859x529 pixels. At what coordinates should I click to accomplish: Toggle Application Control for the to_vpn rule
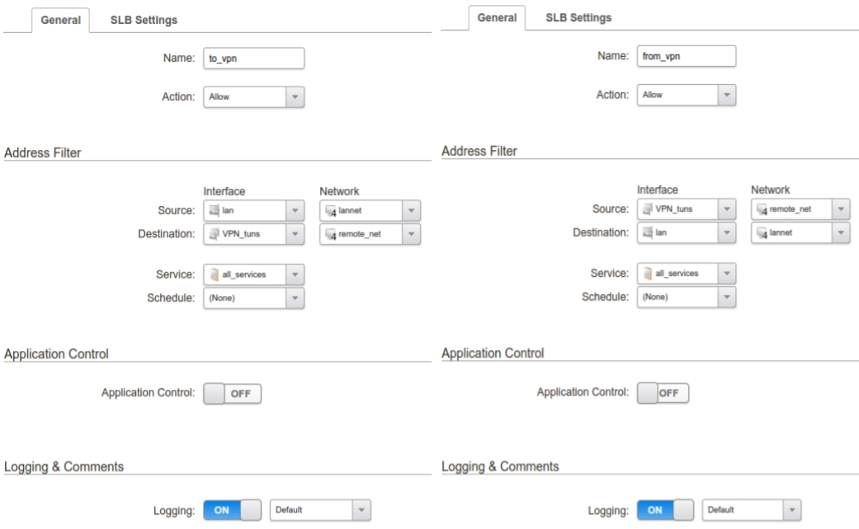[232, 394]
